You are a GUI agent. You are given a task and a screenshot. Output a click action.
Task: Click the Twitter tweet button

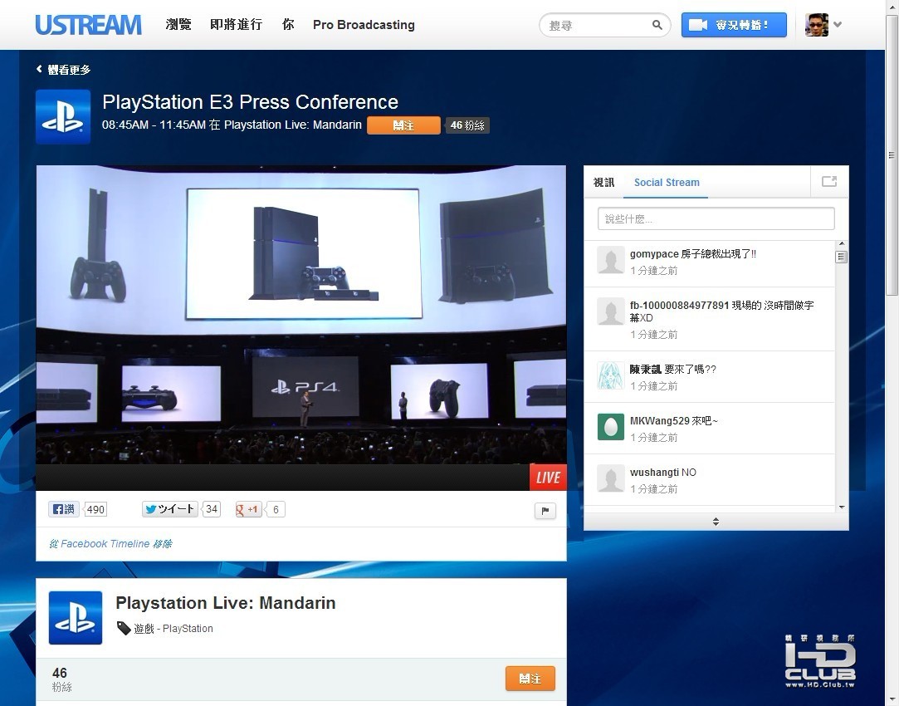(169, 508)
